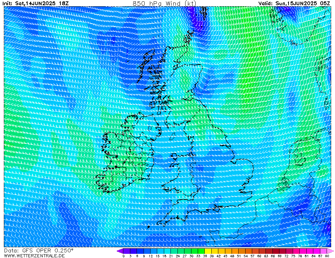The image size is (335, 258).
Task: Click the scale label '75'
Action: 293,256
